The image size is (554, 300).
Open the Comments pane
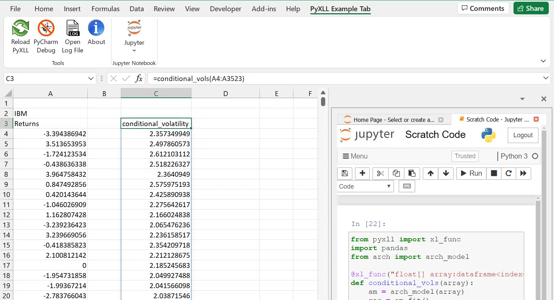(483, 8)
